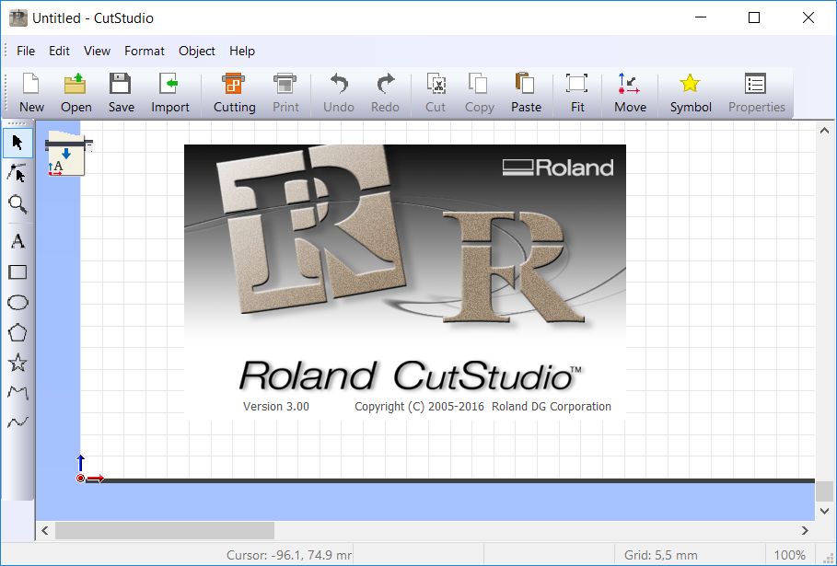The width and height of the screenshot is (837, 566).
Task: Click the horizontal scrollbar thumb
Action: pos(165,530)
